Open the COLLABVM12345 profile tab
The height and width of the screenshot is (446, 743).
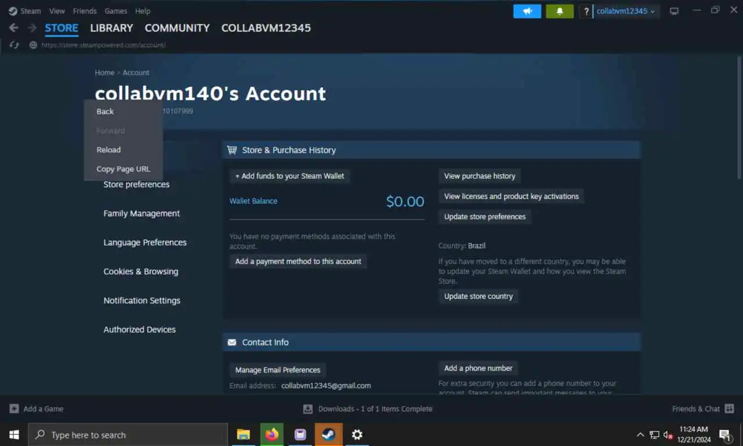[266, 28]
